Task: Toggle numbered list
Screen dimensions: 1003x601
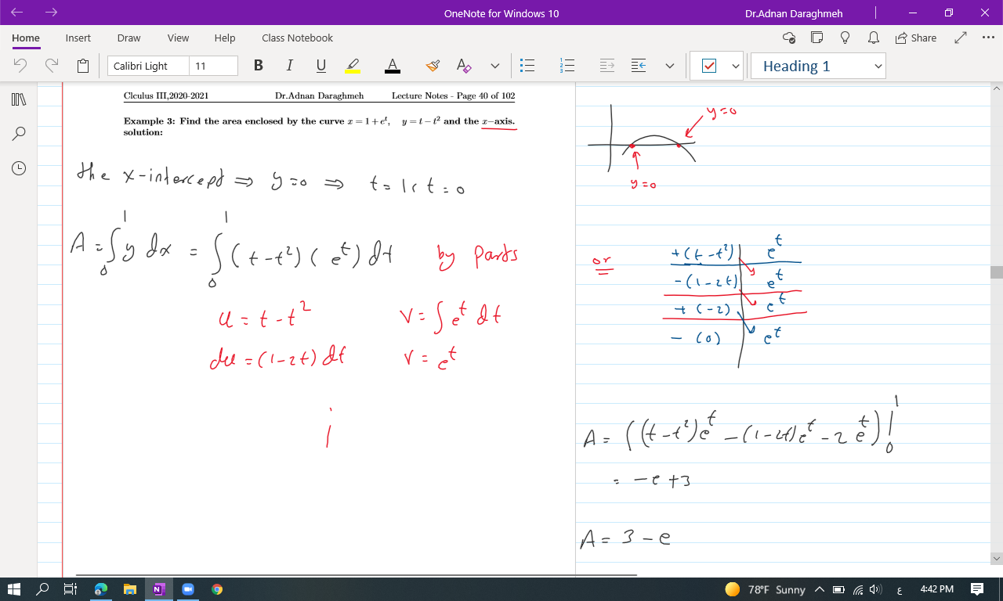Action: (x=568, y=66)
